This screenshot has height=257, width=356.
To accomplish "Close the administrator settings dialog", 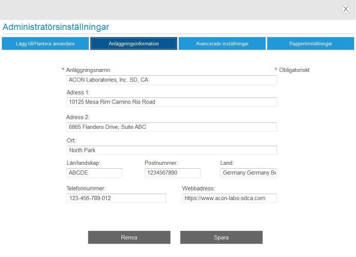I will 346,9.
